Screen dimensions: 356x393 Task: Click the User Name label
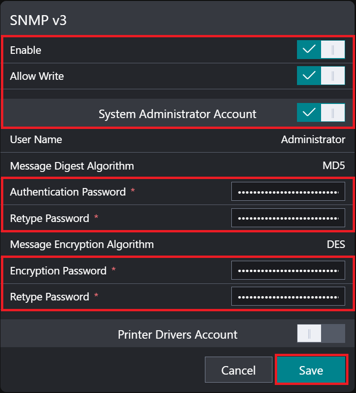pos(36,140)
